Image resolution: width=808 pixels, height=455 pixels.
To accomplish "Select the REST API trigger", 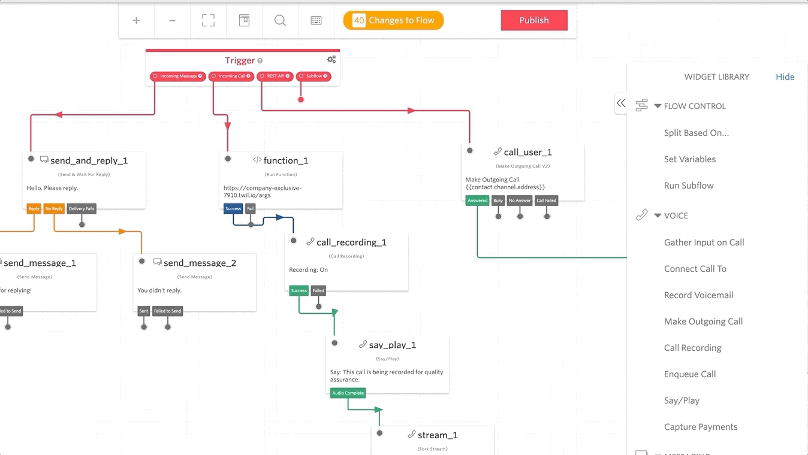I will click(x=275, y=76).
